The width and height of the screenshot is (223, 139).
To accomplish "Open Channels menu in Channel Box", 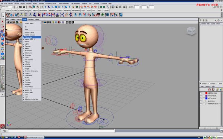I will 203,24.
